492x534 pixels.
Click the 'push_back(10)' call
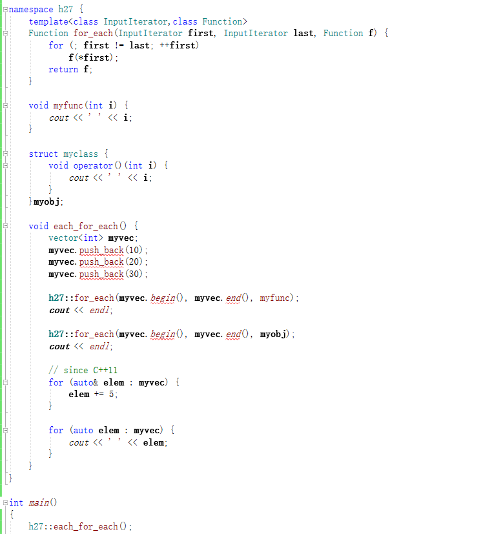point(110,251)
